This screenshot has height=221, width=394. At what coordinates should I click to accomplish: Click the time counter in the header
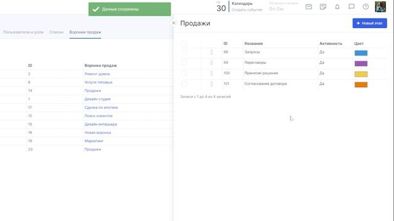(x=276, y=9)
